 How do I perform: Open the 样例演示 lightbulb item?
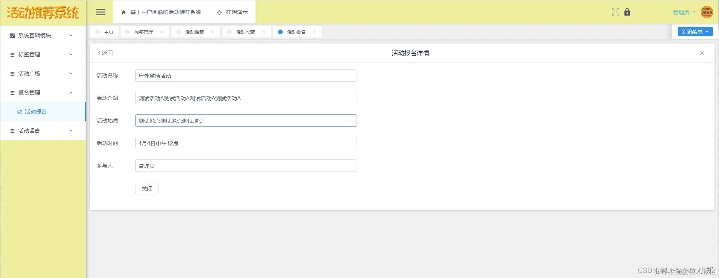tap(232, 12)
